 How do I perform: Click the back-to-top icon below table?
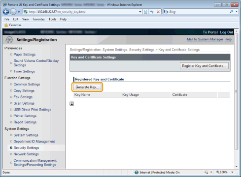[71, 104]
